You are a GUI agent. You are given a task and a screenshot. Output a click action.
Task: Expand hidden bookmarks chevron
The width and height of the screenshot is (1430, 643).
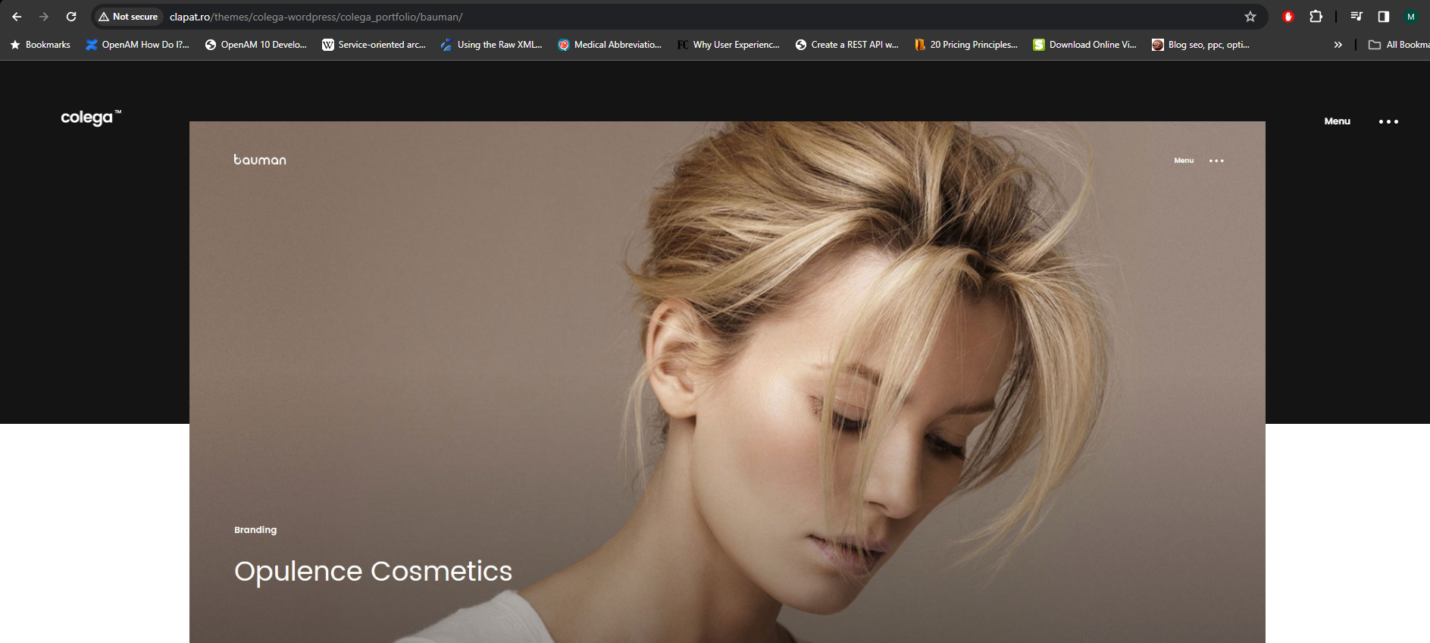[x=1338, y=45]
